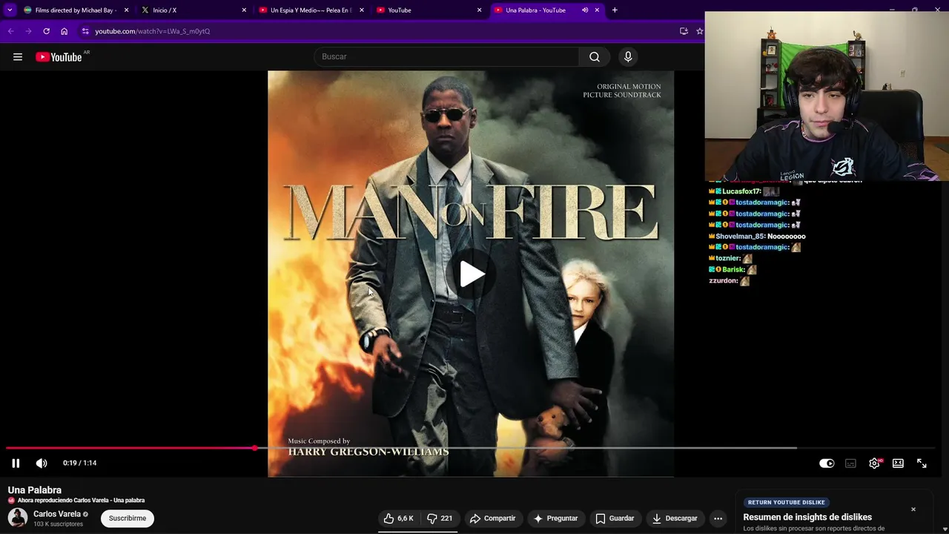
Task: Click the youtube.com URL in address bar
Action: click(x=152, y=31)
